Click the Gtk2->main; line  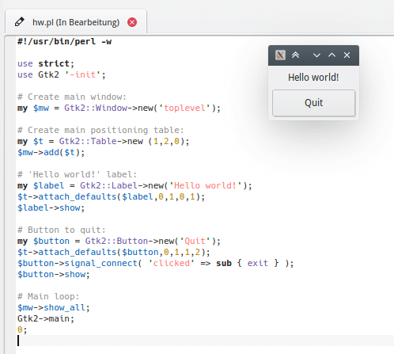pyautogui.click(x=46, y=318)
